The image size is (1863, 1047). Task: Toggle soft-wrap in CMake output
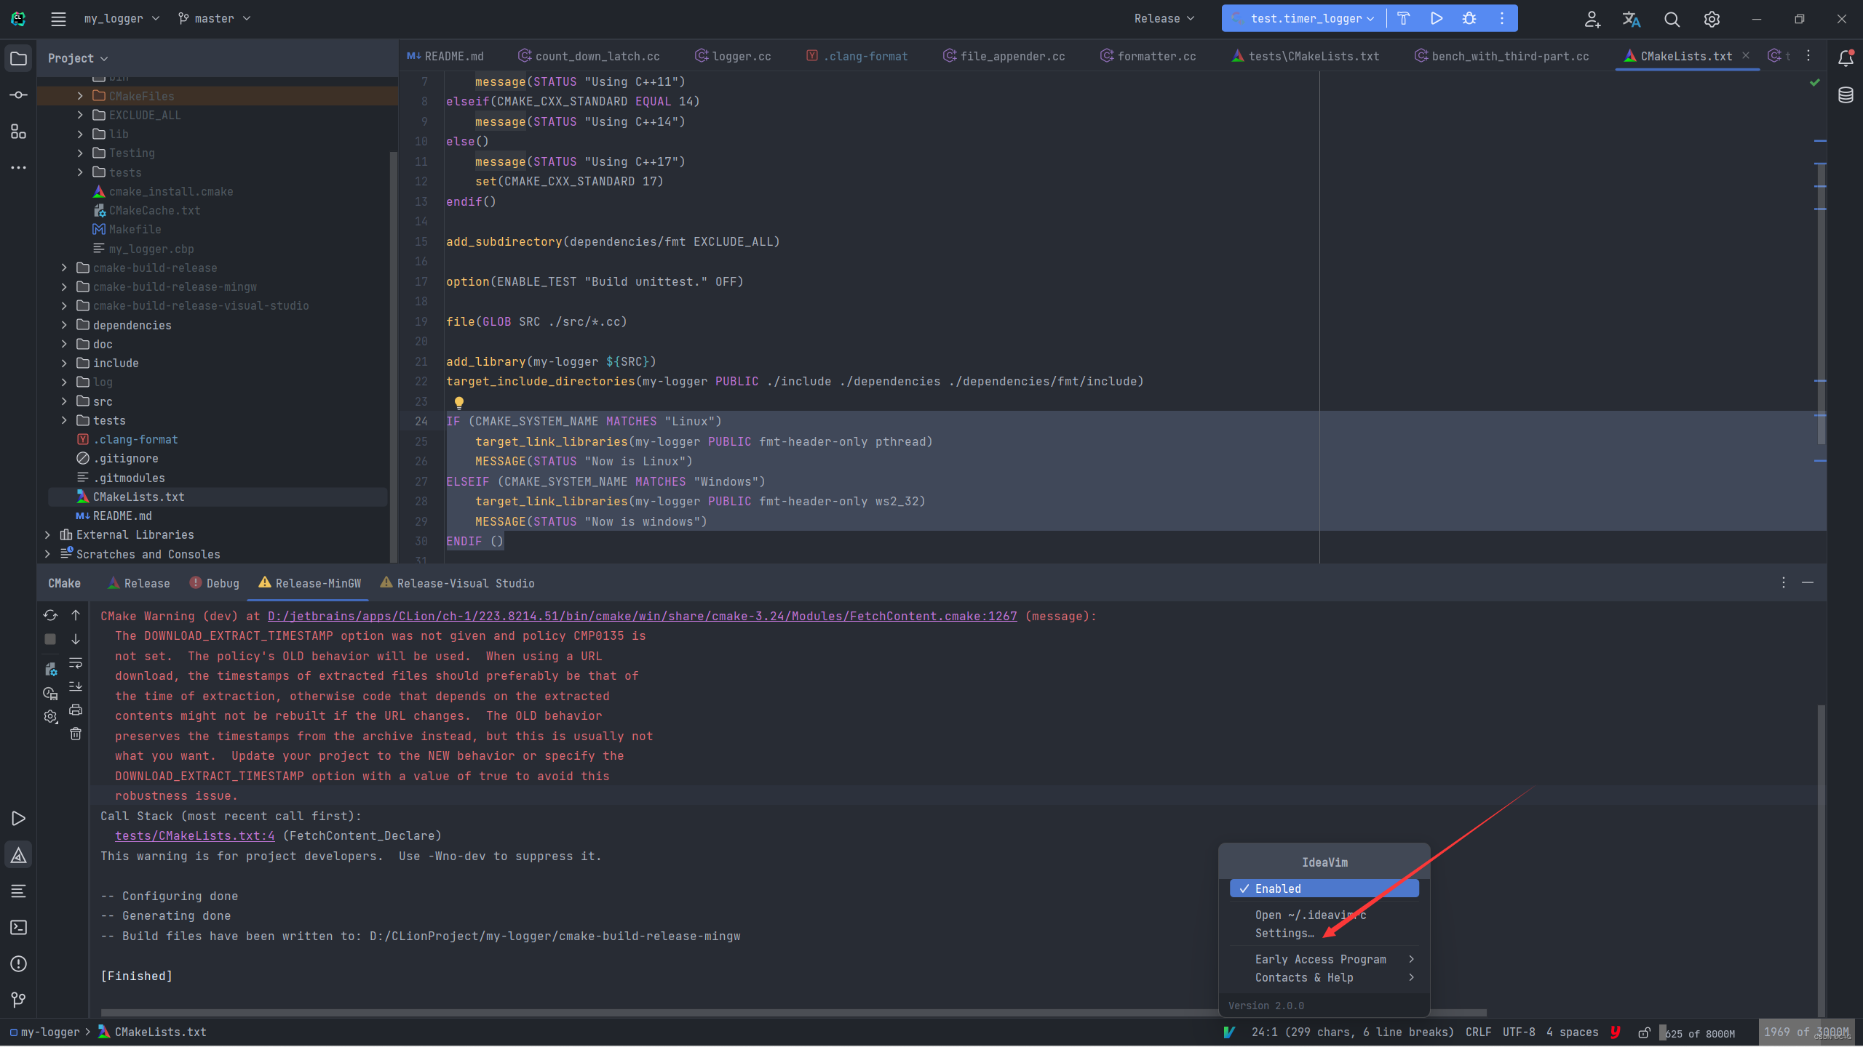click(76, 663)
